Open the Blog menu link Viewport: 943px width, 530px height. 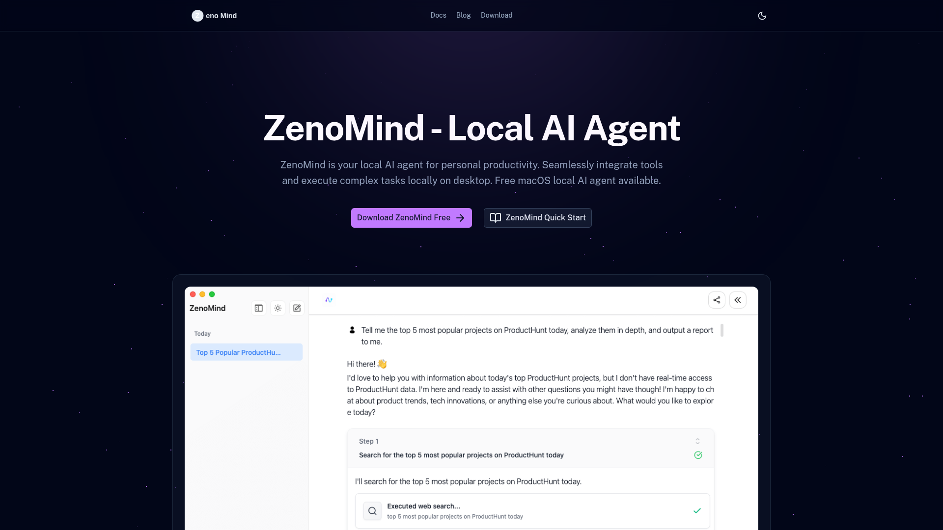463,15
